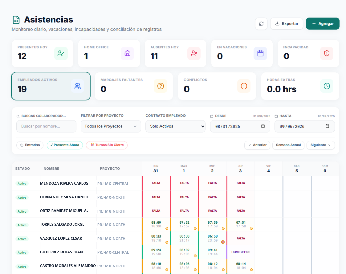Screen dimensions: 346x274
Task: Open the Solo Activos contract dropdown
Action: 175,126
